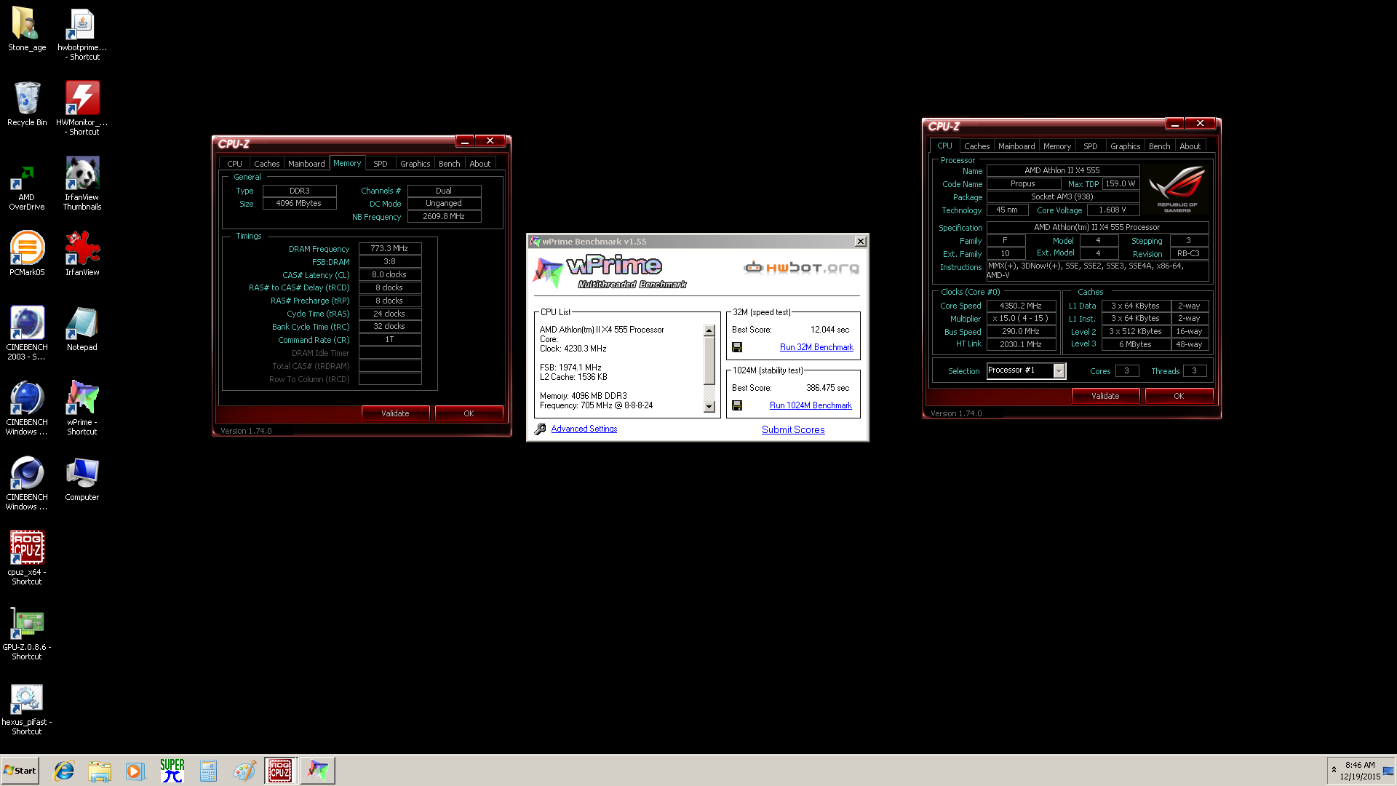
Task: Open the Windows Start button
Action: coord(20,771)
